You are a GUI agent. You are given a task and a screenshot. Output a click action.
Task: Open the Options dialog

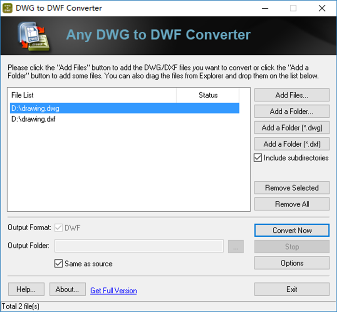291,263
